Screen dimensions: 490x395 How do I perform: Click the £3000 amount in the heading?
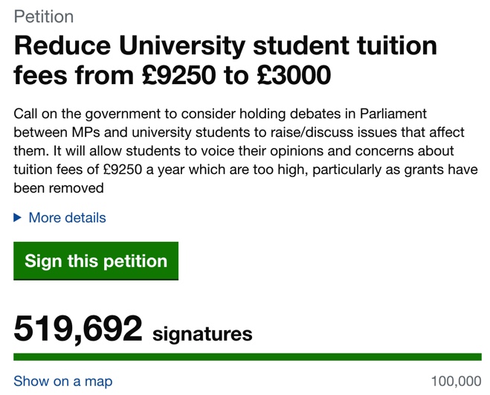click(294, 75)
